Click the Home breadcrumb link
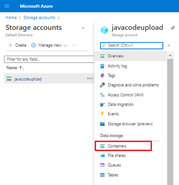The width and height of the screenshot is (179, 185). 11,18
